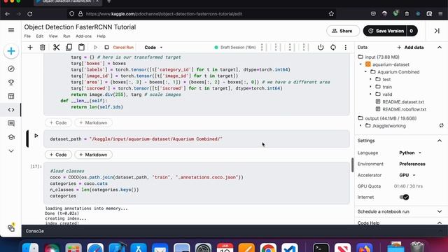448x252 pixels.
Task: Expand the /kaggle/working folder
Action: (x=360, y=126)
